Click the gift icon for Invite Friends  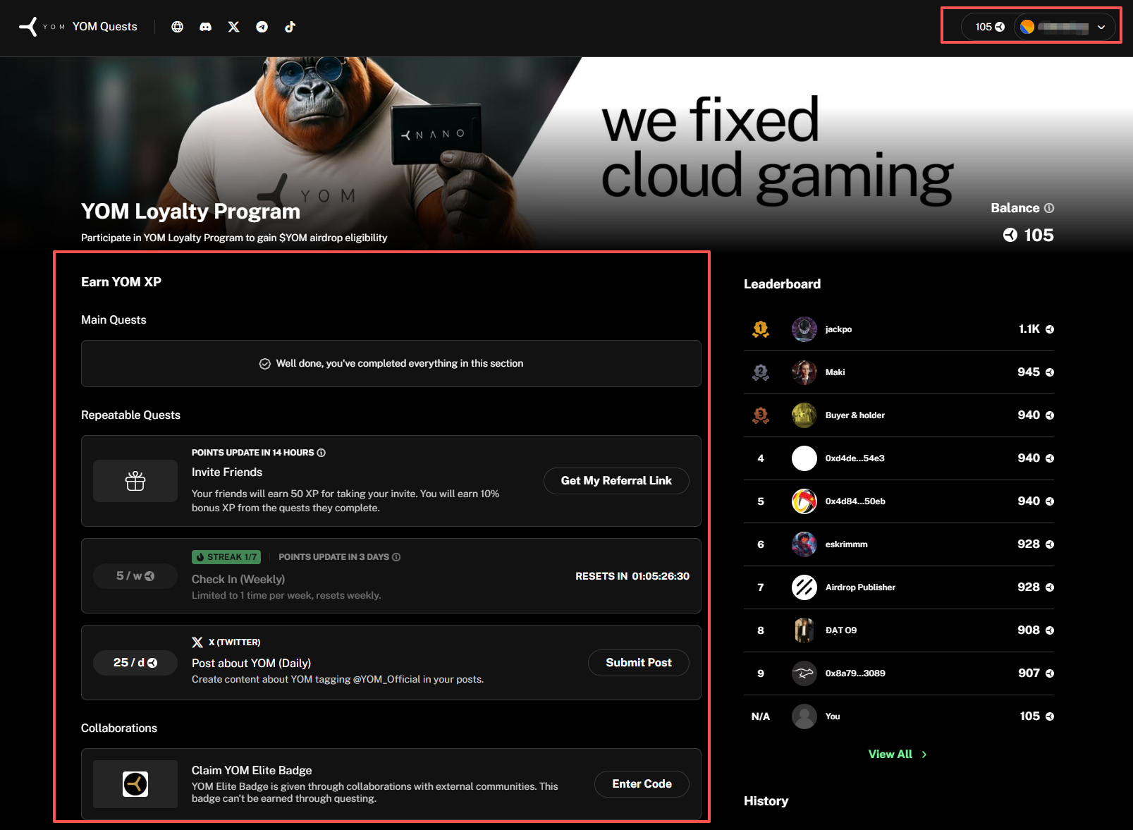click(x=135, y=481)
